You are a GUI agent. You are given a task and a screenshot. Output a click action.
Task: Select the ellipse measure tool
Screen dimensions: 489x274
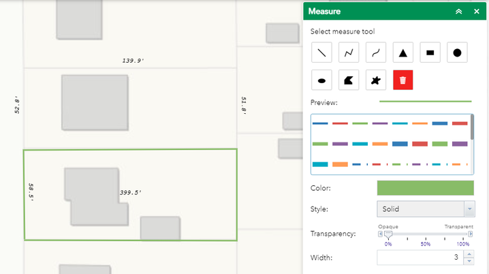pyautogui.click(x=321, y=80)
